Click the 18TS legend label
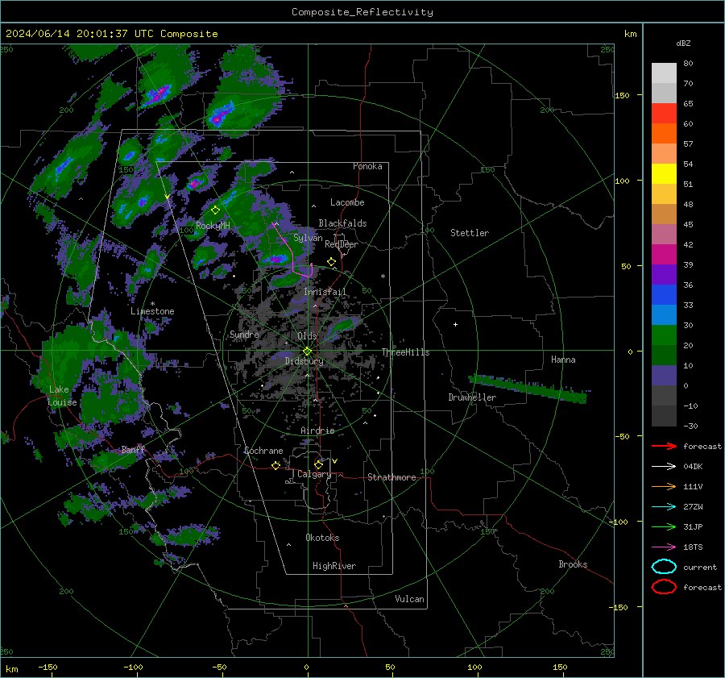725x678 pixels. (693, 547)
